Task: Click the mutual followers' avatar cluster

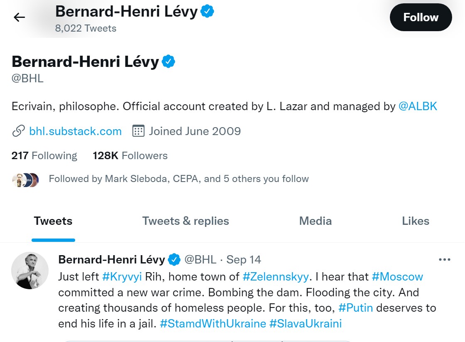Action: coord(26,180)
